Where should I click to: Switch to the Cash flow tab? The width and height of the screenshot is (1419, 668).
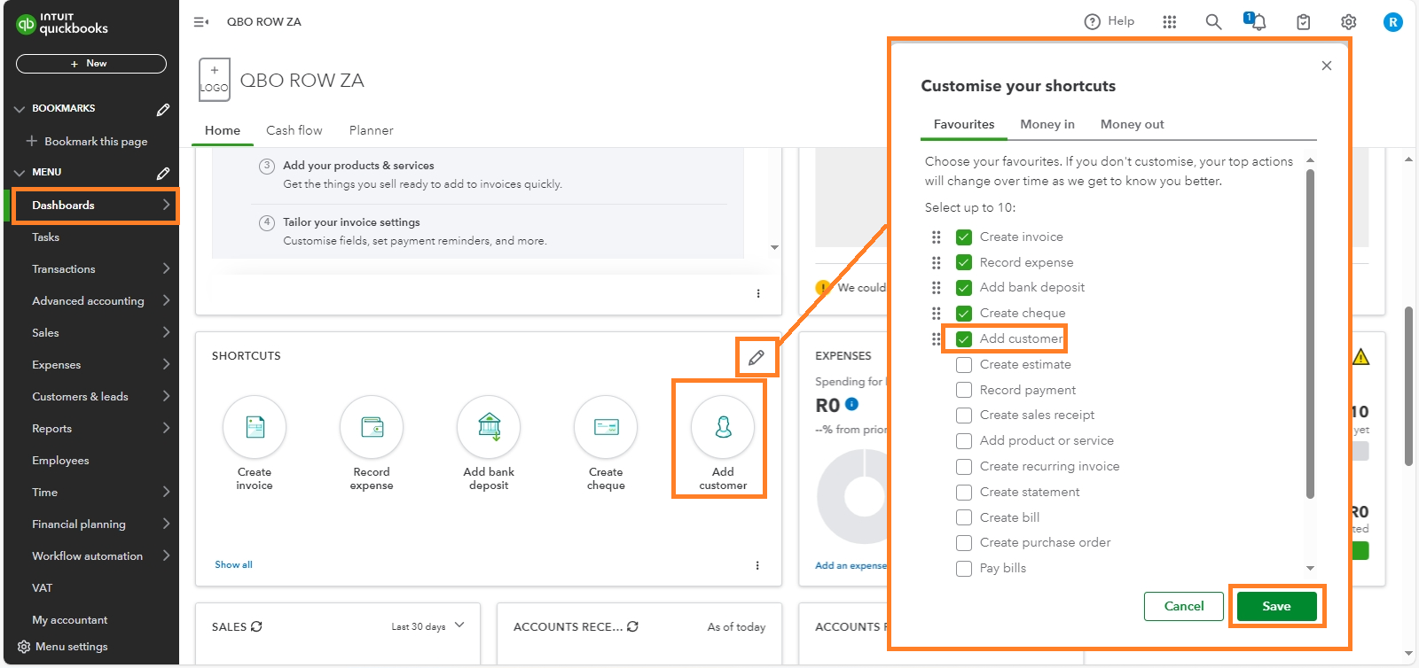pos(294,130)
